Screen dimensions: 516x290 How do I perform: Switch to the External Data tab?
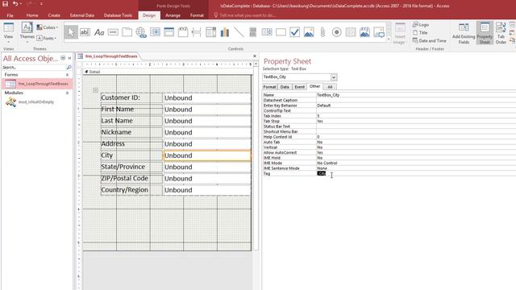82,15
